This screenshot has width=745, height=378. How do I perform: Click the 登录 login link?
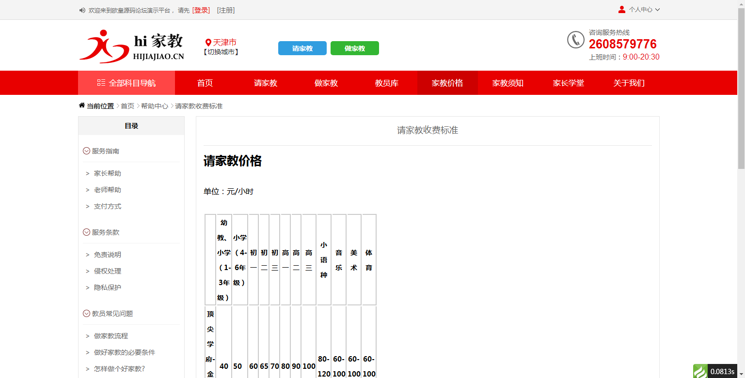pyautogui.click(x=202, y=10)
